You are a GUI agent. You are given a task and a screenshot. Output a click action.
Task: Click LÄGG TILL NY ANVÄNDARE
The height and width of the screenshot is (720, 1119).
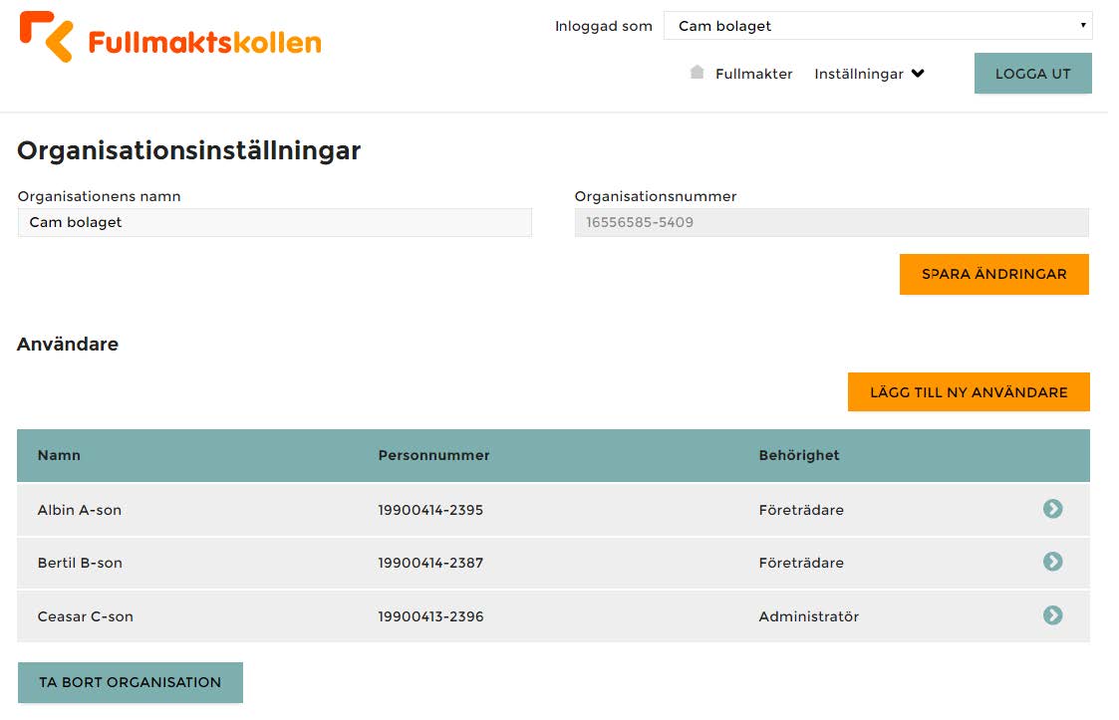968,391
